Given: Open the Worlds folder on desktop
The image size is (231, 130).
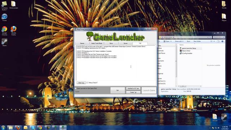Looking at the screenshot, I should click(224, 5).
